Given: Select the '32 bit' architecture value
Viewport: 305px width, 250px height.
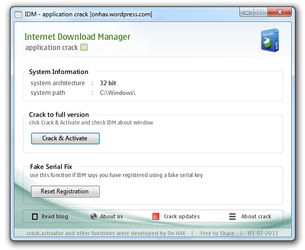Looking at the screenshot, I should (x=108, y=83).
